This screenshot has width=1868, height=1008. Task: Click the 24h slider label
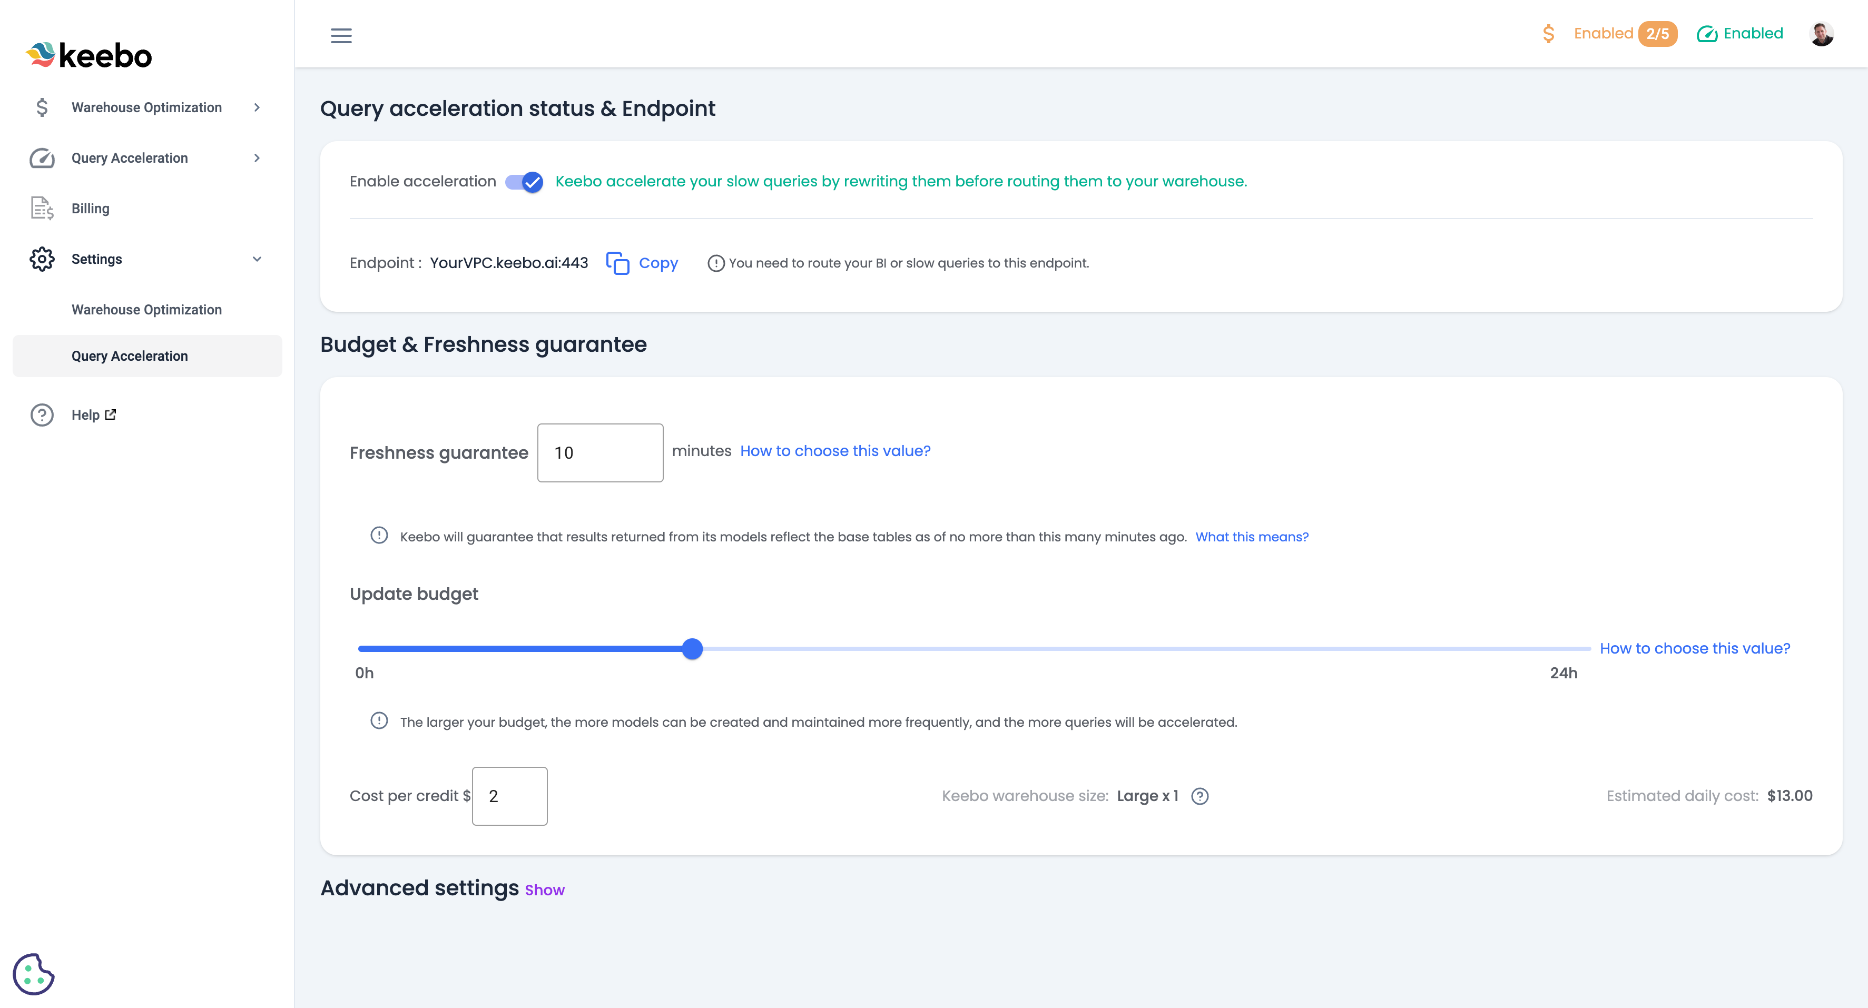point(1564,673)
